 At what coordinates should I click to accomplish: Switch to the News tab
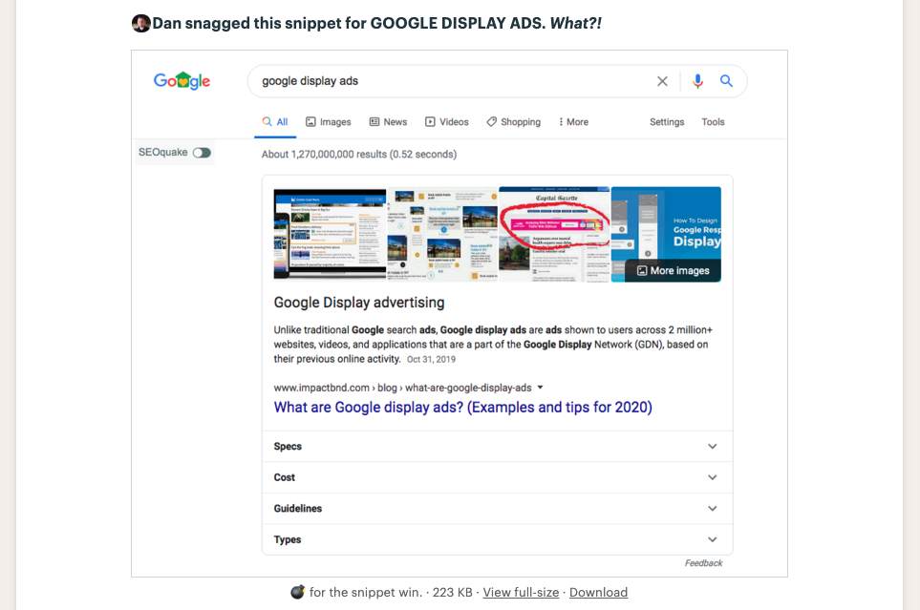tap(388, 121)
